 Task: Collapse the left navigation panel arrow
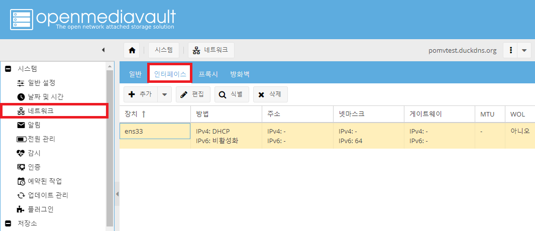click(103, 50)
